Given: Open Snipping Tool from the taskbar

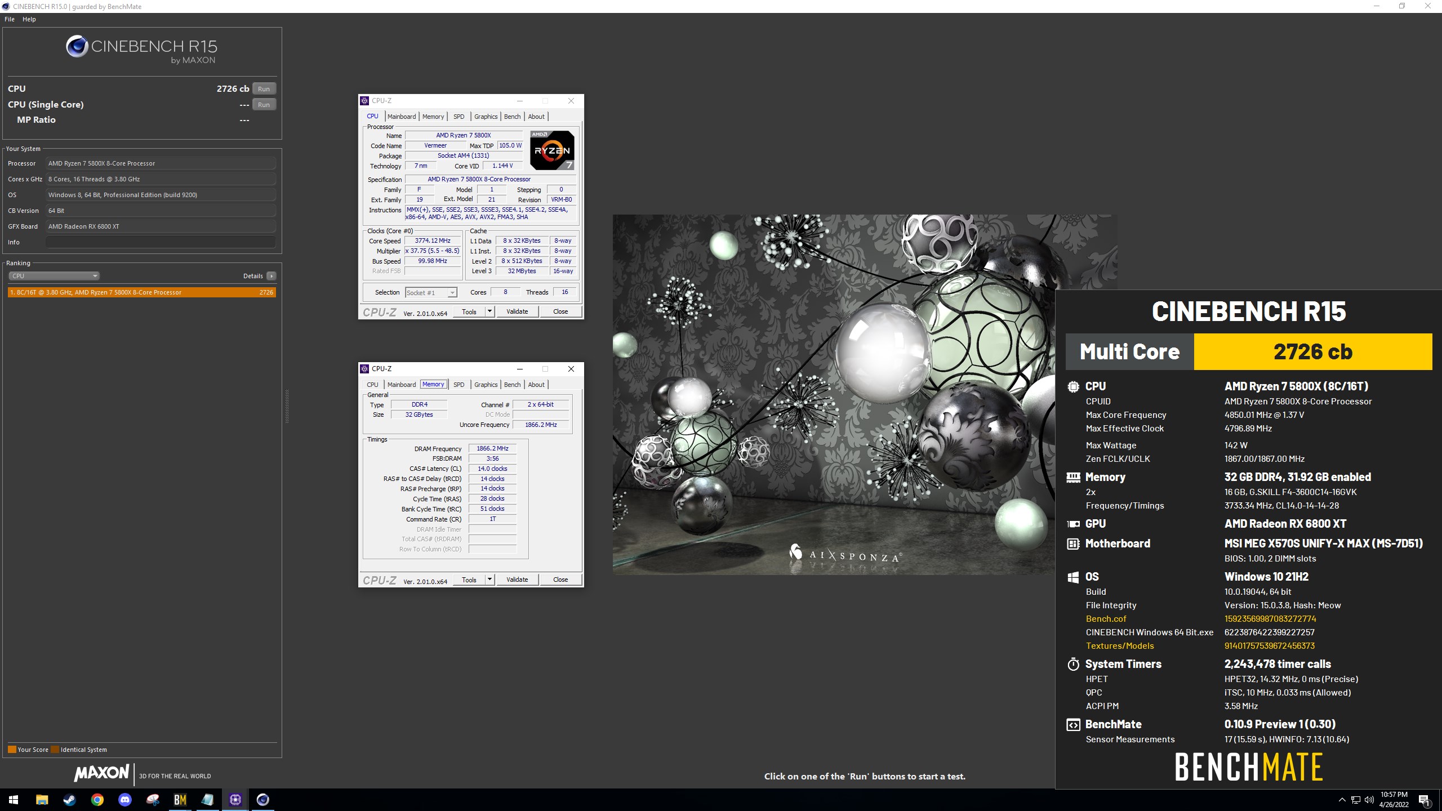Looking at the screenshot, I should (152, 800).
